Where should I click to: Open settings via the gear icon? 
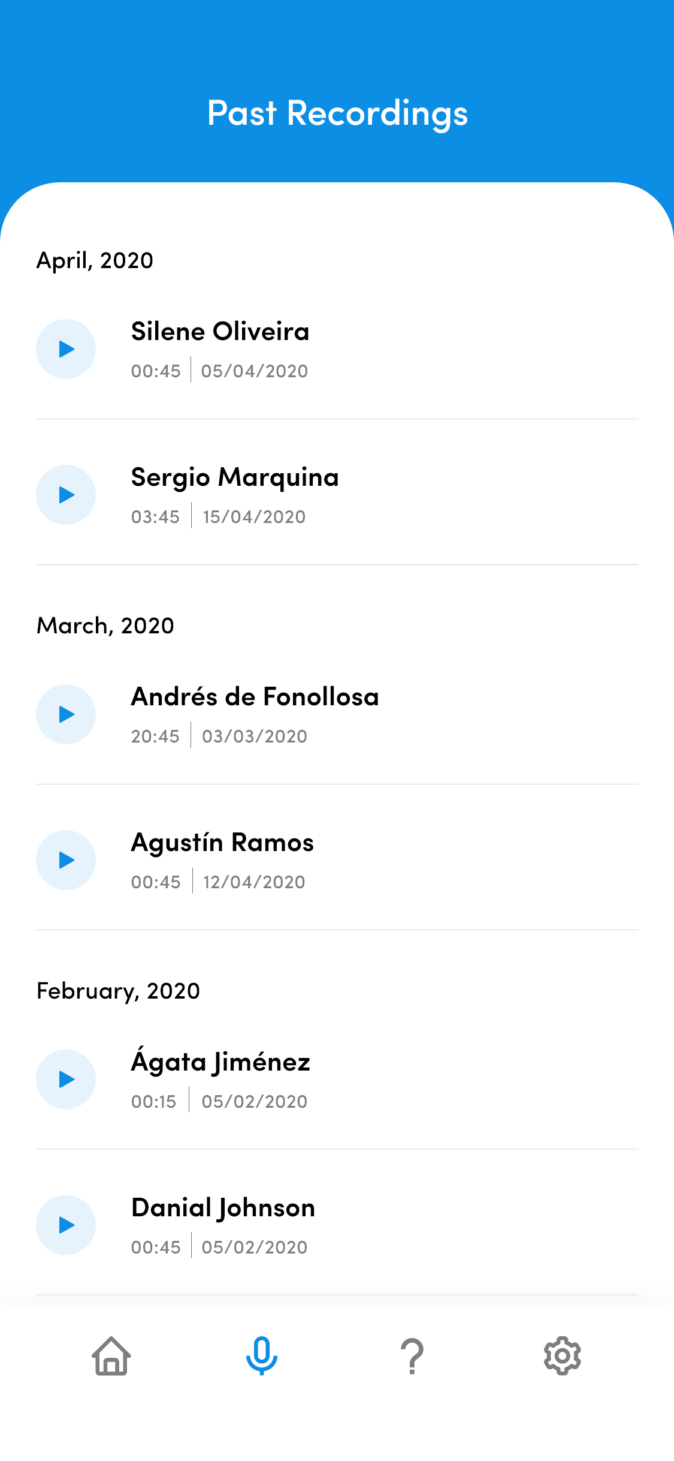click(562, 1356)
